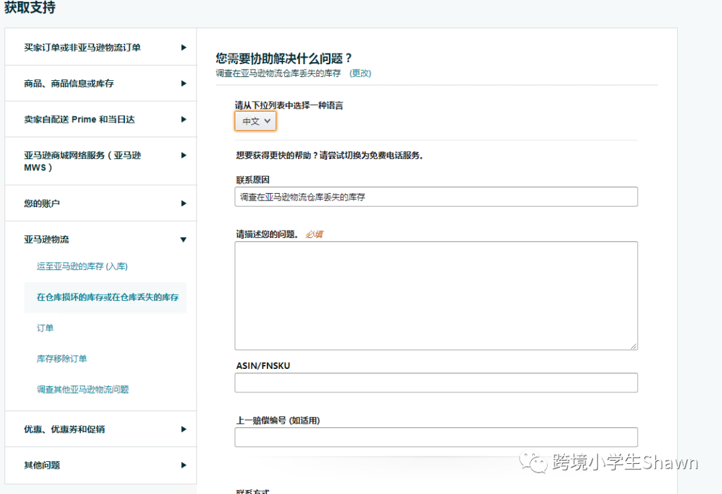Click the (更改) link
Screen dimensions: 722x494
click(x=360, y=74)
